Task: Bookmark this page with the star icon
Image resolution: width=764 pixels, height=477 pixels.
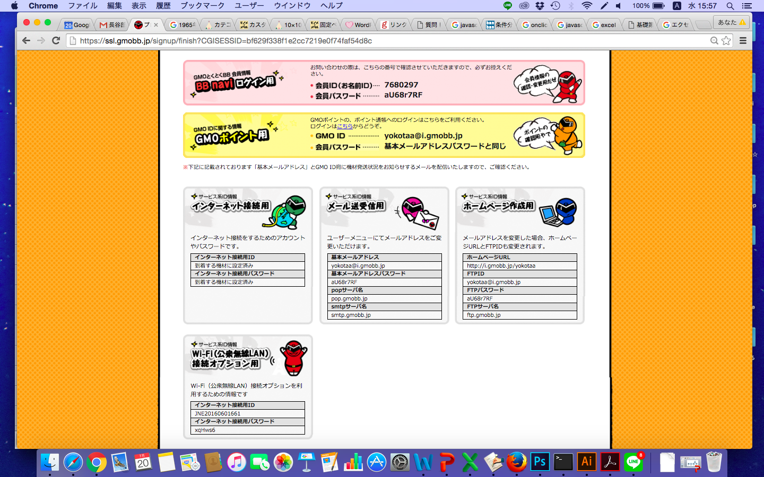Action: point(726,40)
